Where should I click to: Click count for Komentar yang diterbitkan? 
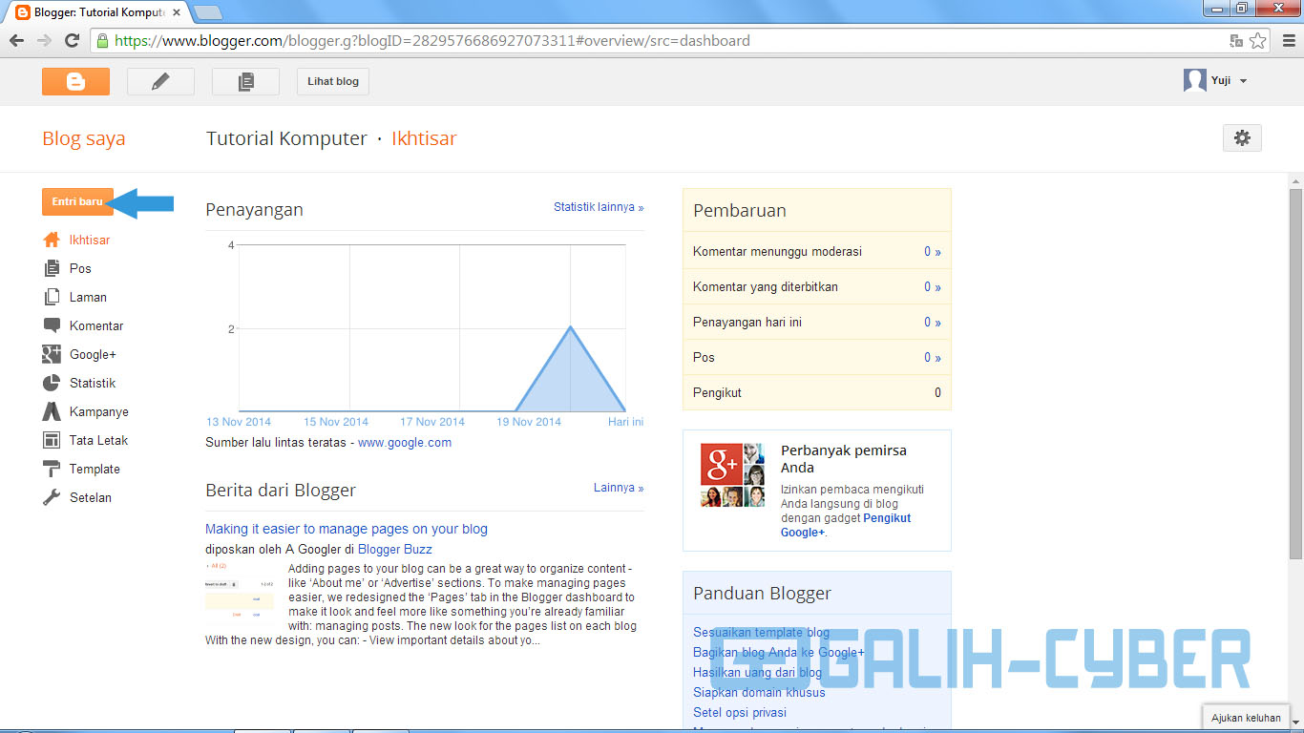coord(932,287)
